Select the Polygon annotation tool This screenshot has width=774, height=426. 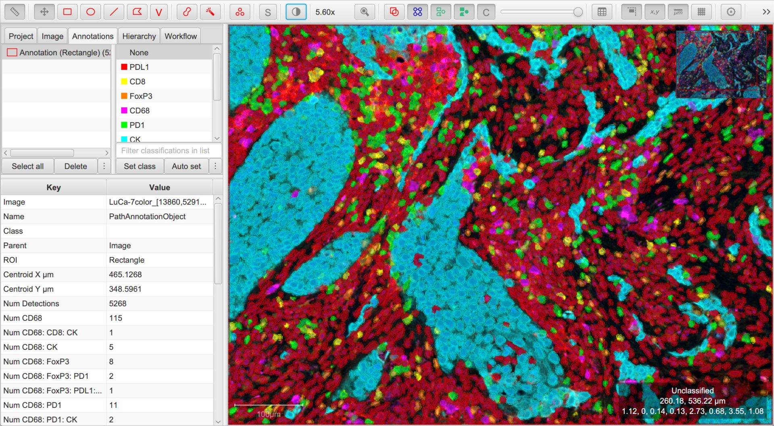tap(137, 12)
